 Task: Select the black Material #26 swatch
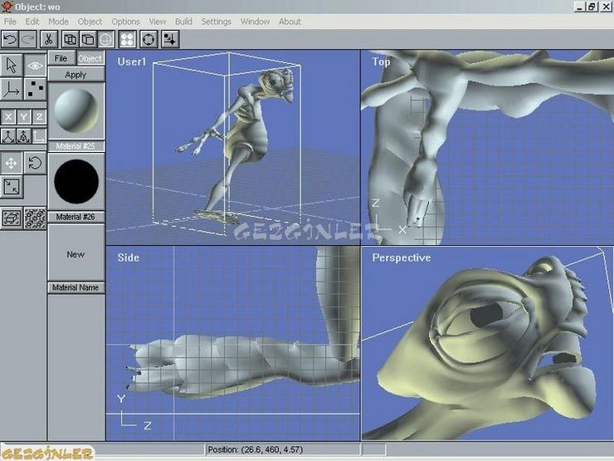pos(76,181)
